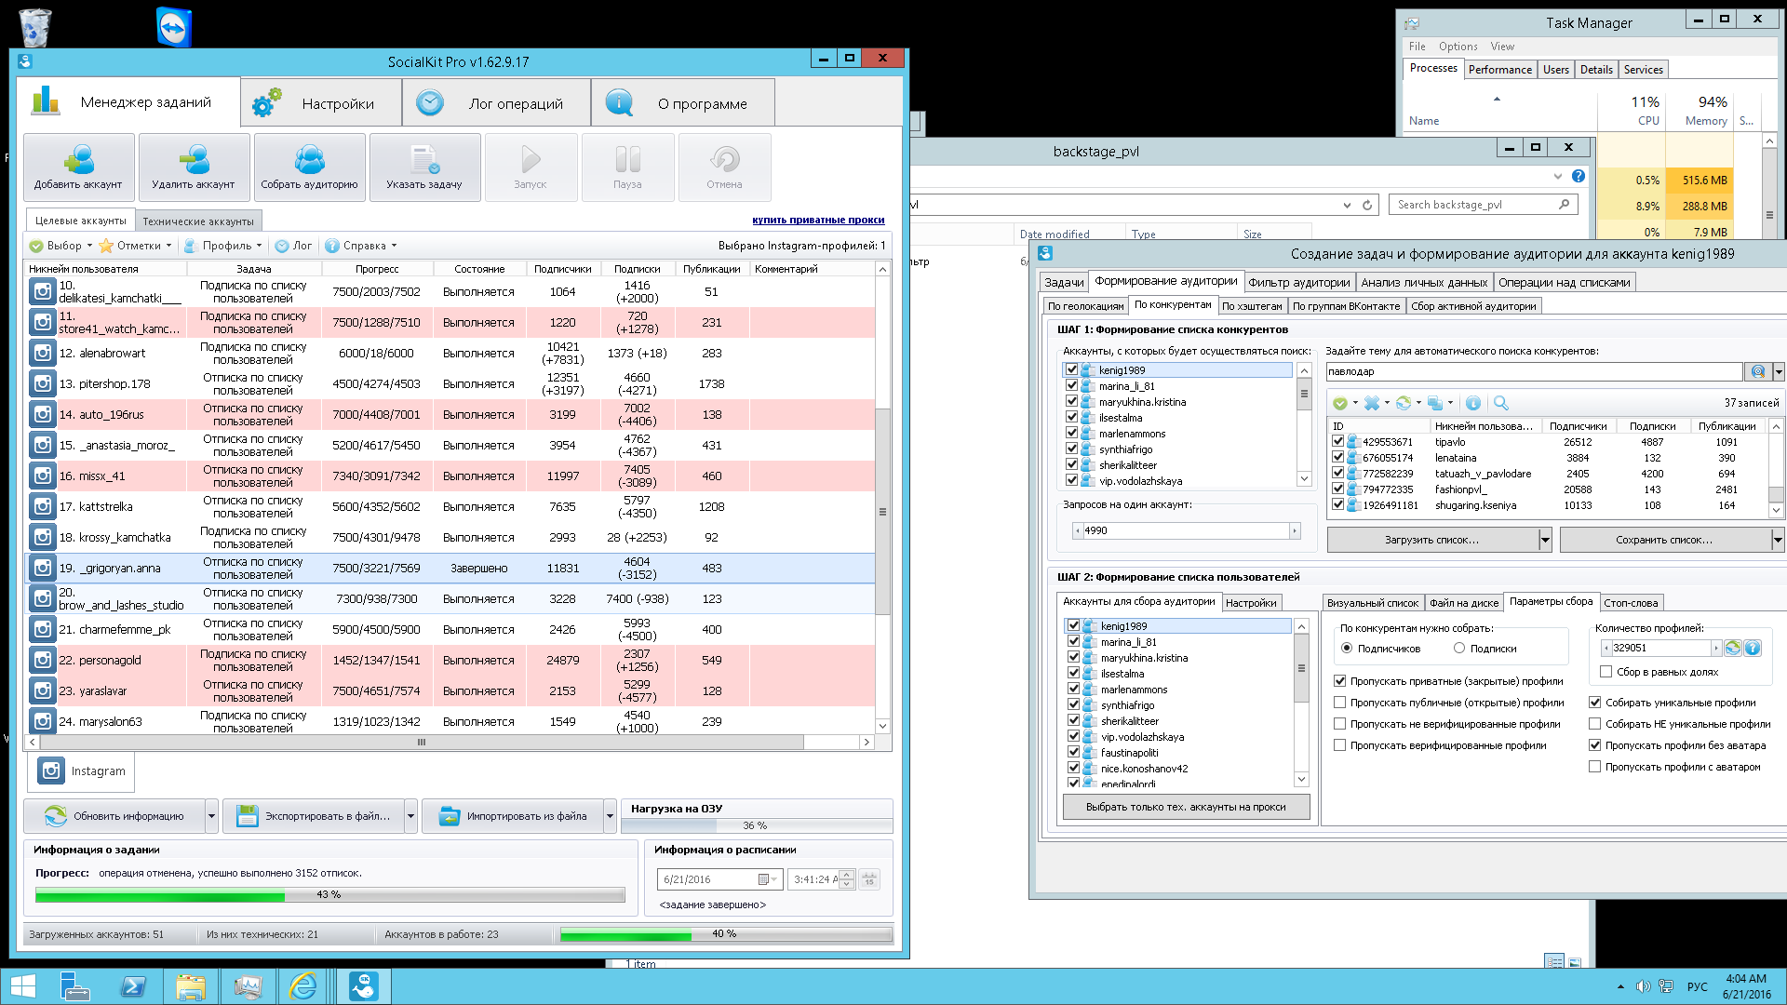
Task: Click the blue X delete icon in competitors toolbar
Action: [x=1371, y=403]
